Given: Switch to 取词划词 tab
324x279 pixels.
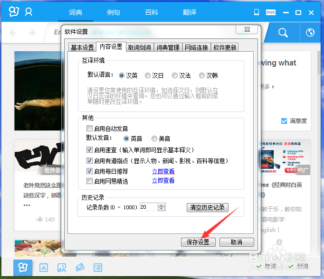Looking at the screenshot, I should tap(140, 47).
